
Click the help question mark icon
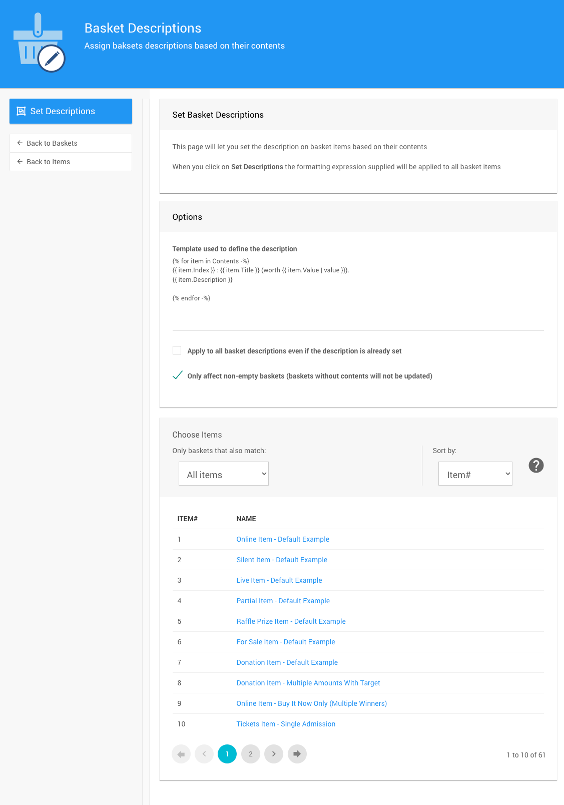click(x=536, y=466)
